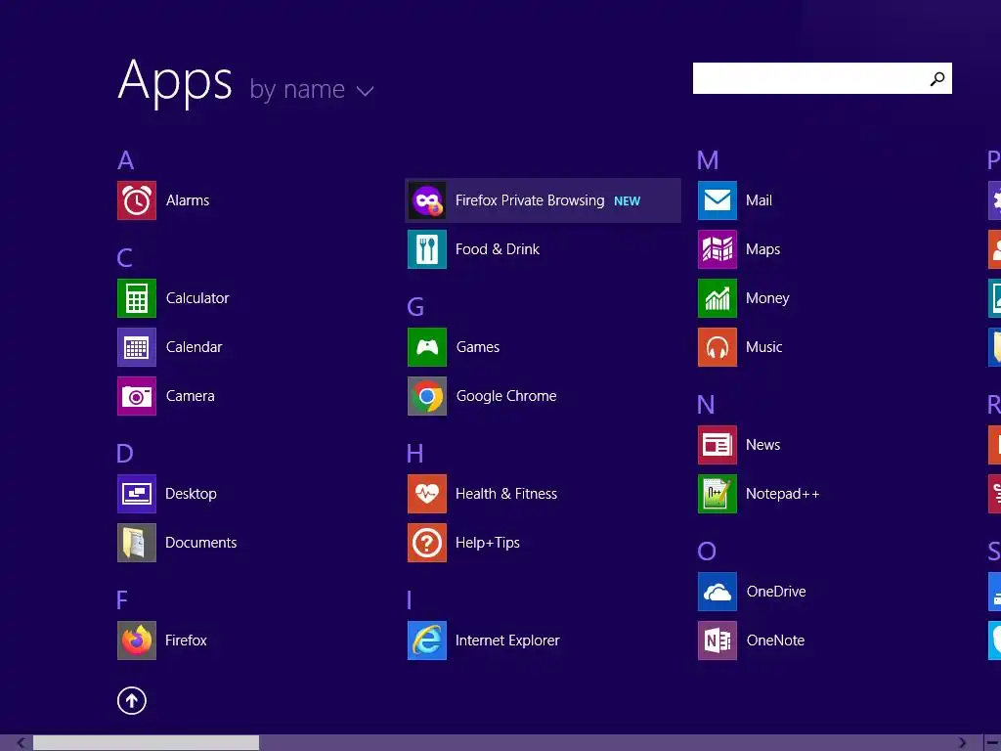This screenshot has width=1001, height=751.
Task: Open the Health & Fitness heart icon
Action: [x=427, y=494]
